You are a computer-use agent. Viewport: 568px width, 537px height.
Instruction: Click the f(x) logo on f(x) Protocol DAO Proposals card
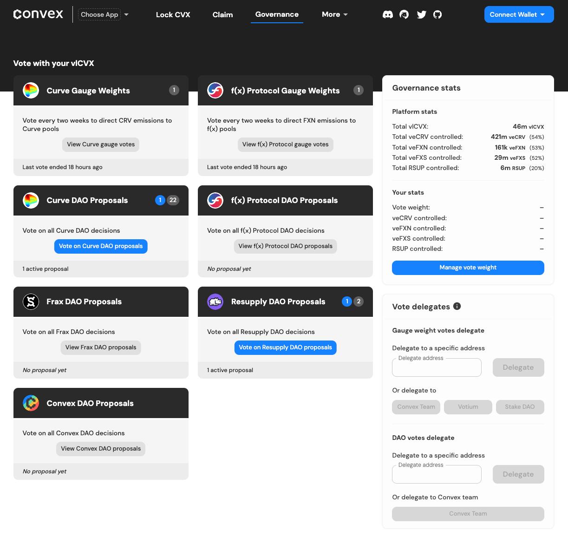(215, 200)
